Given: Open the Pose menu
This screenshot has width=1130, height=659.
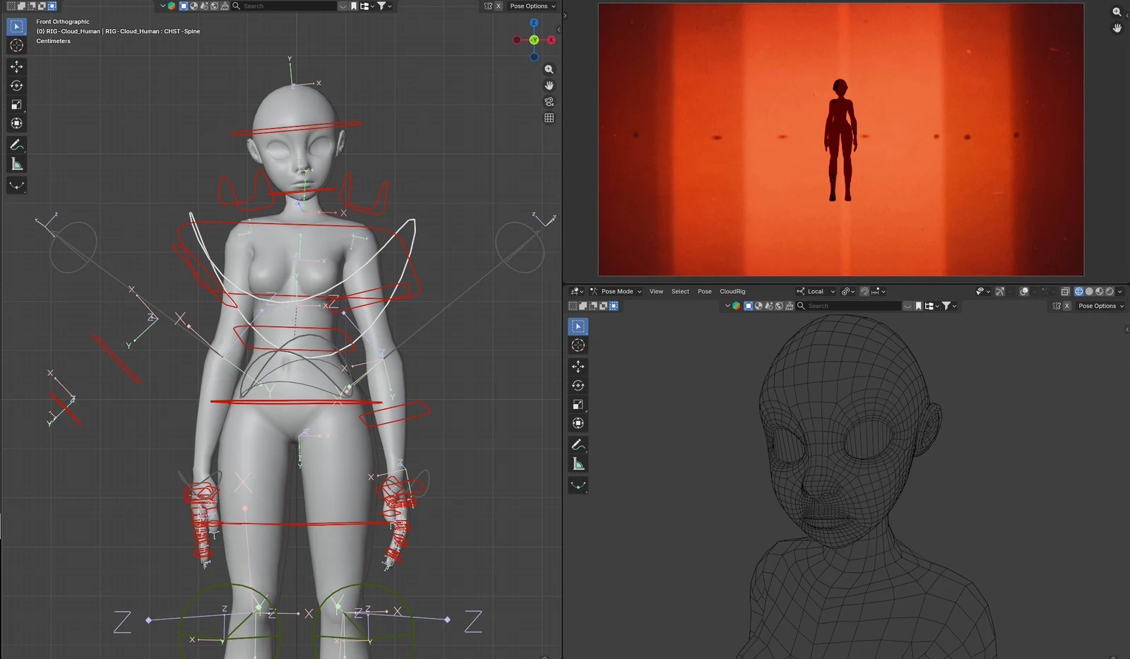Looking at the screenshot, I should pos(704,291).
